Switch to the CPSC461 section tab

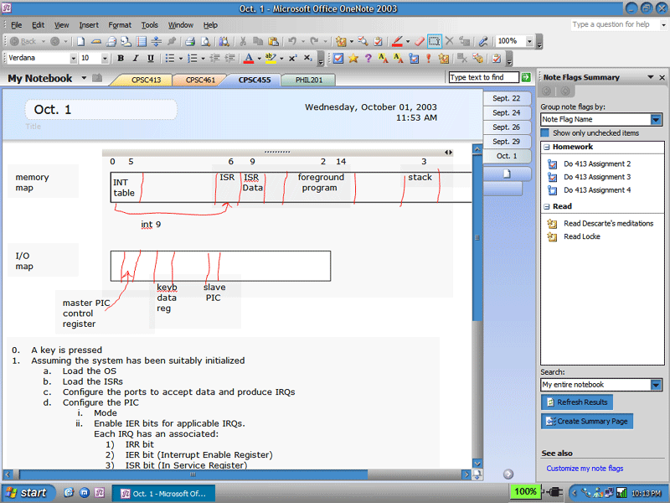pyautogui.click(x=199, y=80)
